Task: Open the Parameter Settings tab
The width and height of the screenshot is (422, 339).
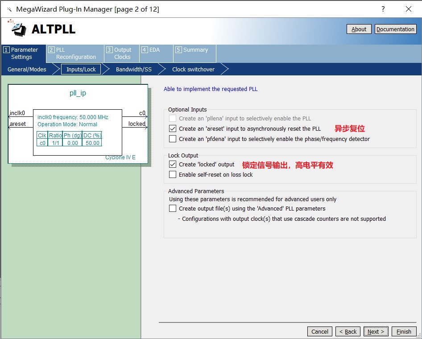Action: pos(24,54)
